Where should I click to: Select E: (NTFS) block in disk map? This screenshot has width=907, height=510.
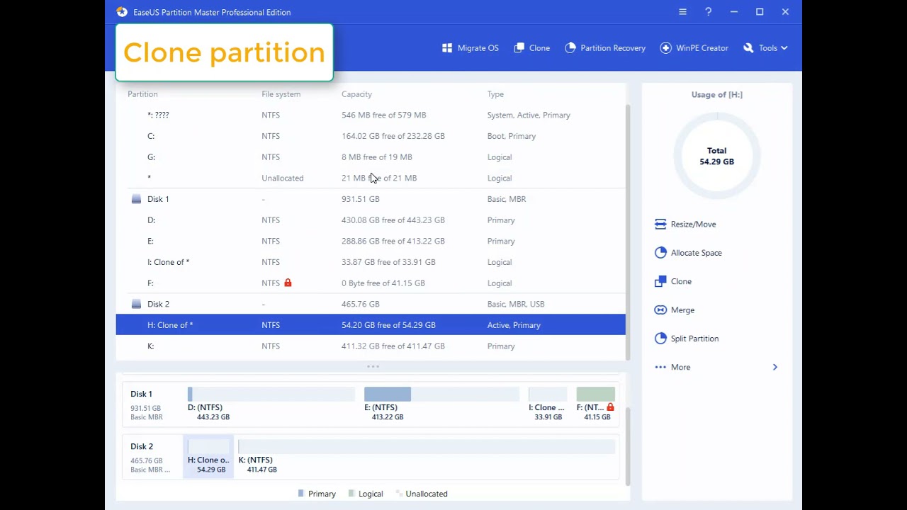441,404
